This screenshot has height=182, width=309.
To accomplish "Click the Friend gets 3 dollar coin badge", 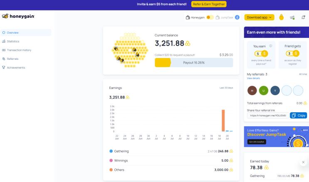I will pos(293,53).
